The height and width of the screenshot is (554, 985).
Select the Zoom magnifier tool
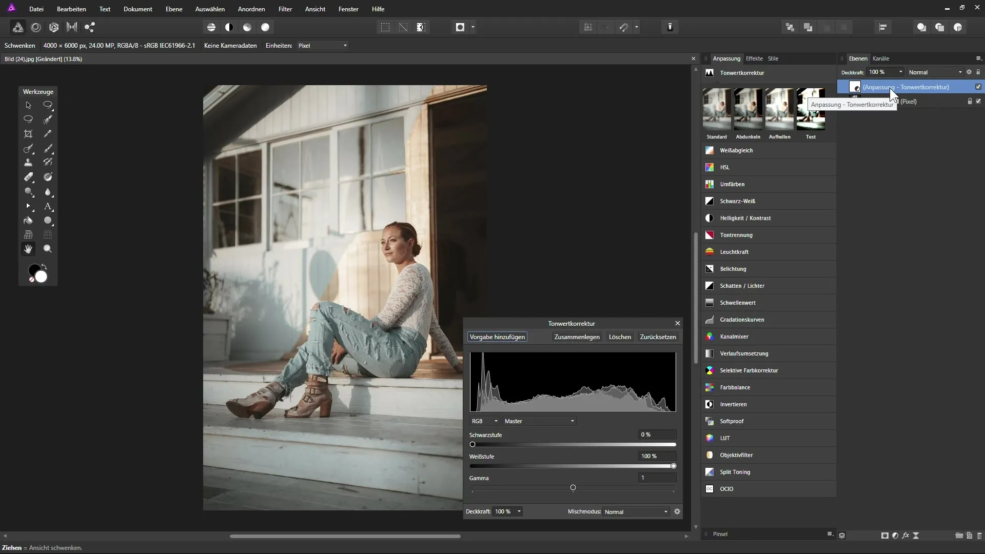[48, 249]
